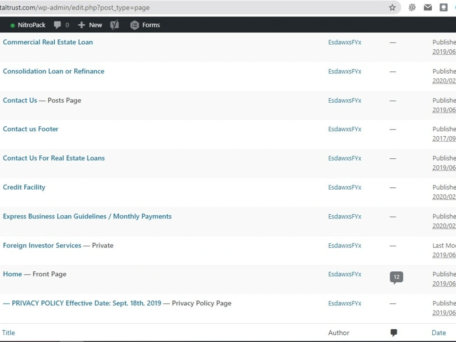
Task: Click the EsdawxsFYx author in Commercial Real Estate Loan row
Action: pos(345,42)
